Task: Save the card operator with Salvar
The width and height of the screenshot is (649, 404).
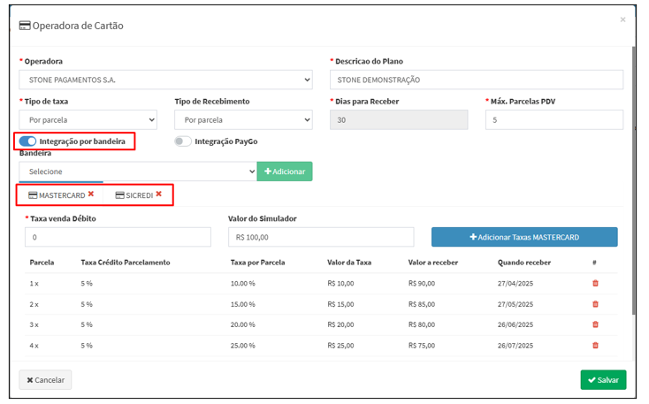Action: click(x=603, y=380)
